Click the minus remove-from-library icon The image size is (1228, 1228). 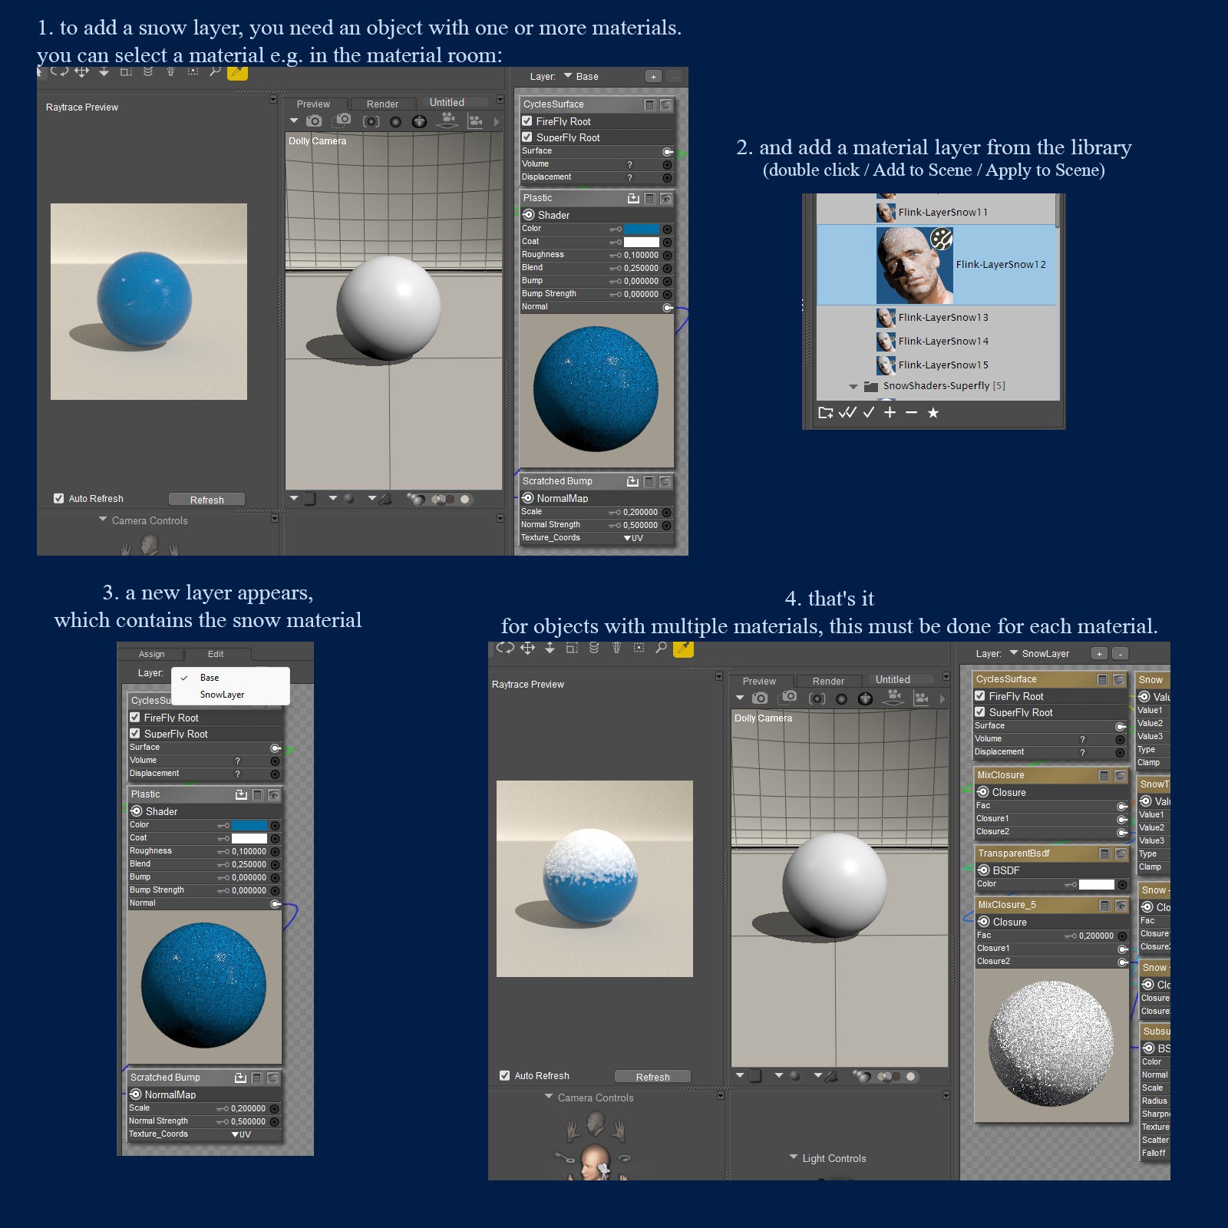coord(911,413)
